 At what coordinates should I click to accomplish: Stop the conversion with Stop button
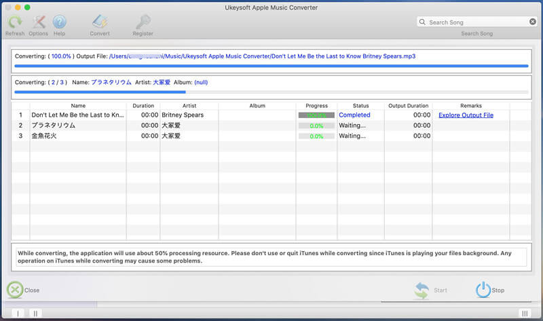[x=489, y=290]
